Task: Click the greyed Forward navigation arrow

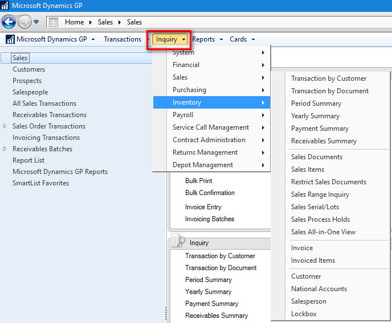Action: tap(24, 22)
